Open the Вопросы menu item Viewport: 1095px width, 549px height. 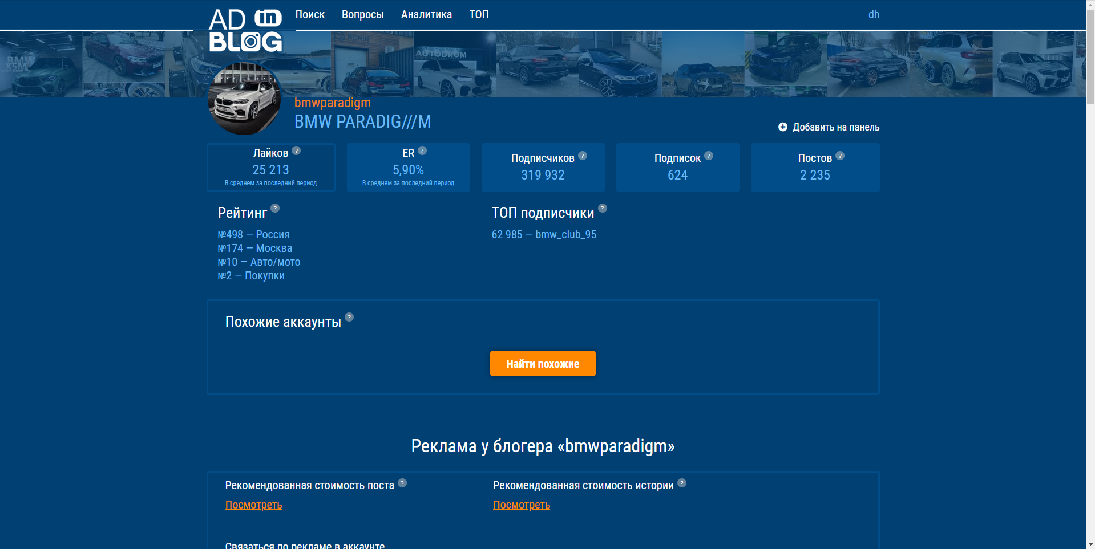coord(362,14)
